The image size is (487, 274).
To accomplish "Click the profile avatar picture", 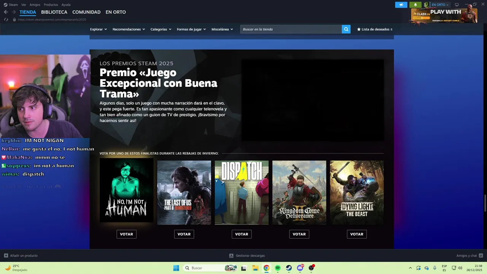I will [427, 5].
